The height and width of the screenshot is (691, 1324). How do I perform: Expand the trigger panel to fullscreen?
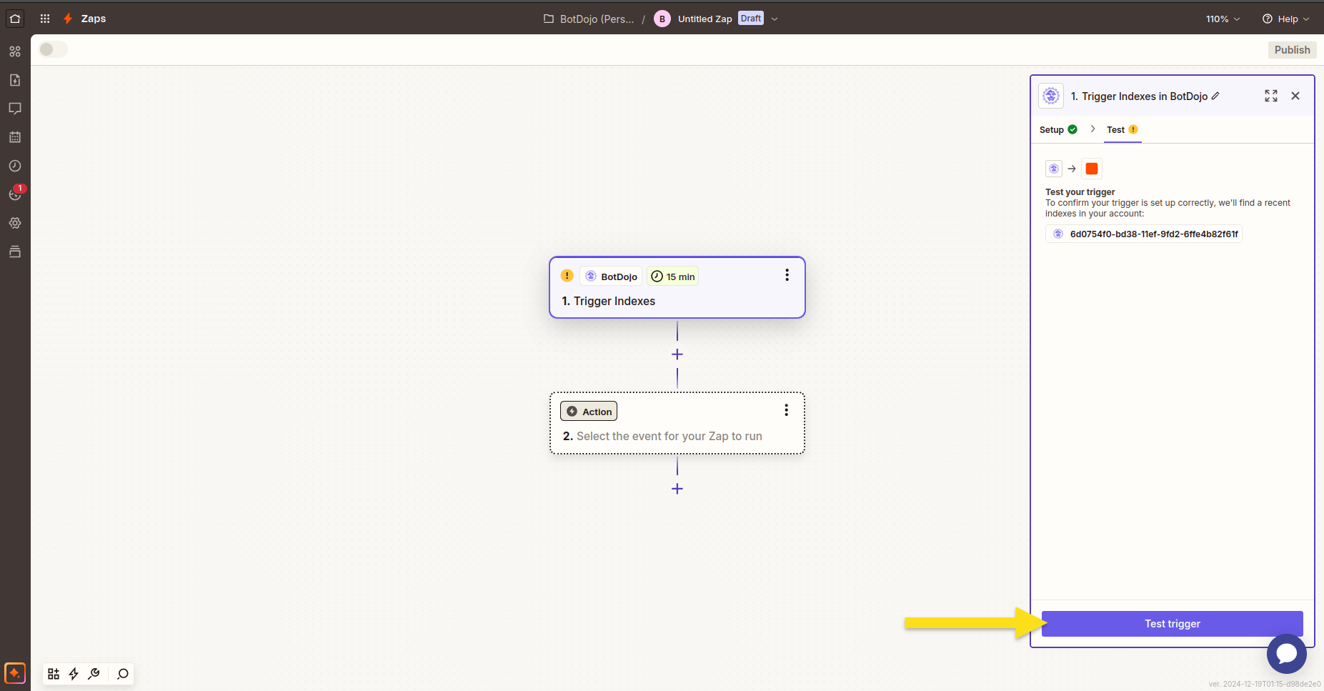pyautogui.click(x=1271, y=96)
